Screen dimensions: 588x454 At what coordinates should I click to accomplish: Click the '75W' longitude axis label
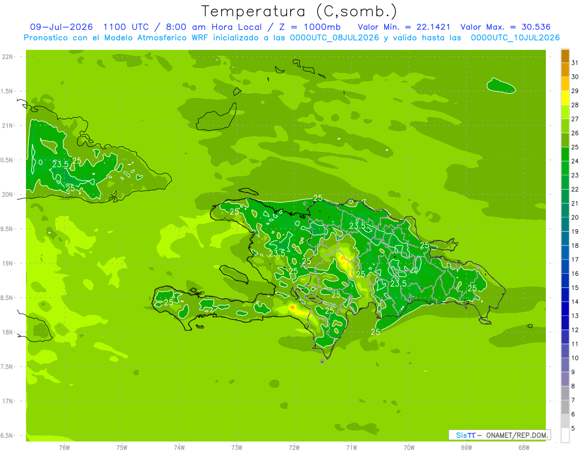click(x=122, y=447)
